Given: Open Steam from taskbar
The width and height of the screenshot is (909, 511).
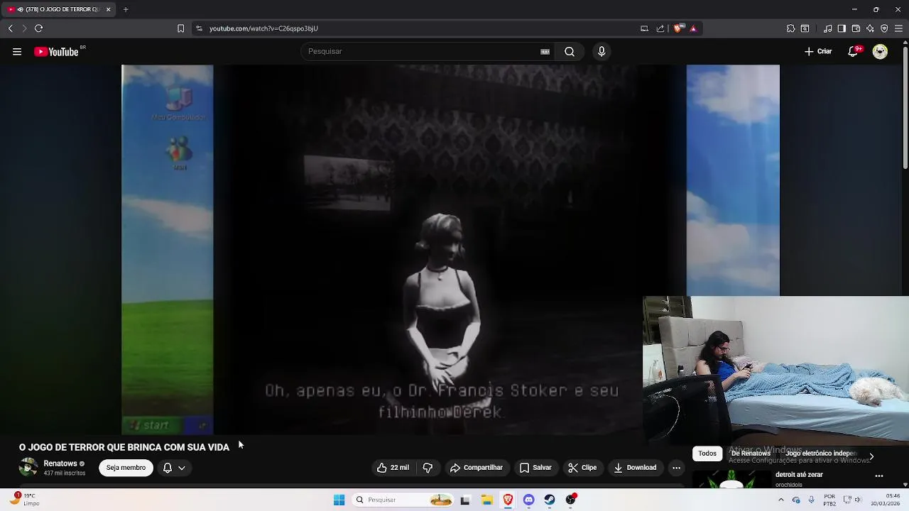Looking at the screenshot, I should (x=550, y=500).
